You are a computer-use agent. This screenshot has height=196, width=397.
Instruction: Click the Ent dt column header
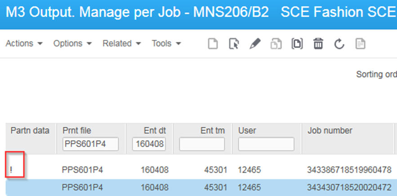(x=155, y=131)
